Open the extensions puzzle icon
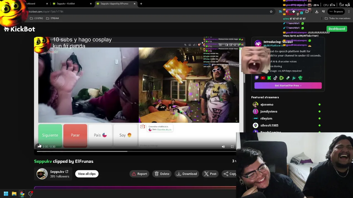Image resolution: width=353 pixels, height=198 pixels. (x=307, y=12)
